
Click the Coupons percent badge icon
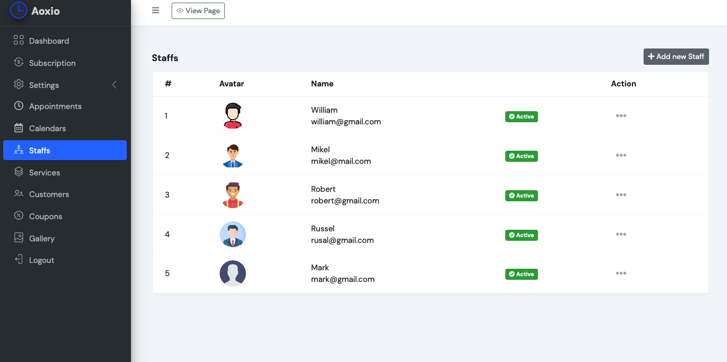(18, 216)
